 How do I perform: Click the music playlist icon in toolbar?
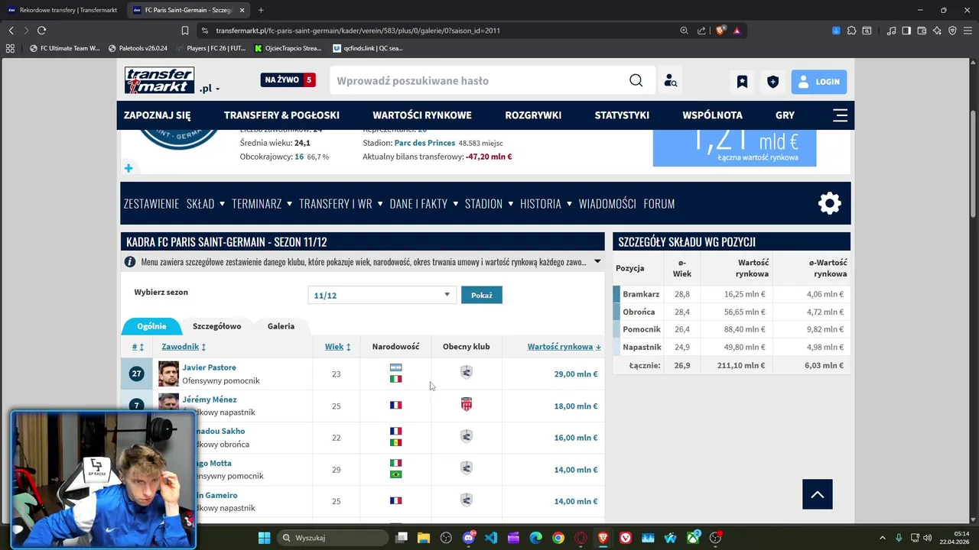point(891,31)
